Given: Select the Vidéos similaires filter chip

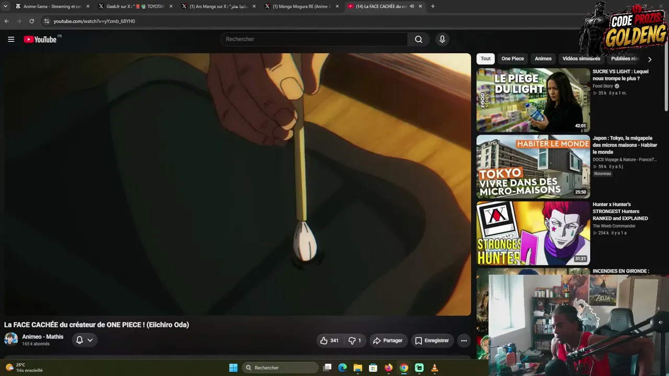Looking at the screenshot, I should pyautogui.click(x=581, y=59).
